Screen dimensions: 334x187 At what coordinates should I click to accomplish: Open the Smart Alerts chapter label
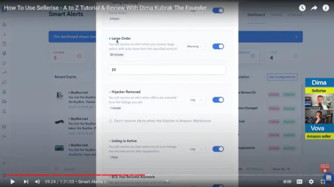point(92,182)
